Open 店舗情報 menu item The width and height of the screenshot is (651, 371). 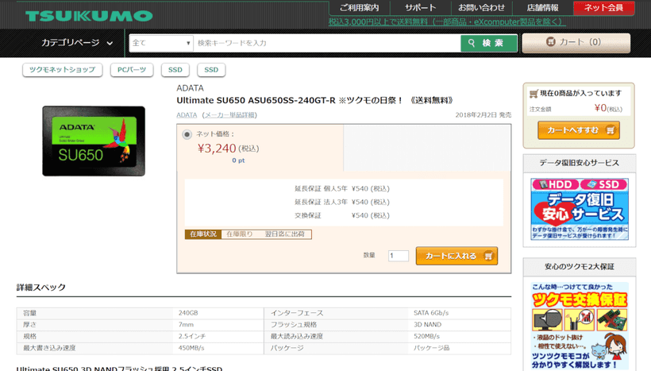pyautogui.click(x=543, y=7)
